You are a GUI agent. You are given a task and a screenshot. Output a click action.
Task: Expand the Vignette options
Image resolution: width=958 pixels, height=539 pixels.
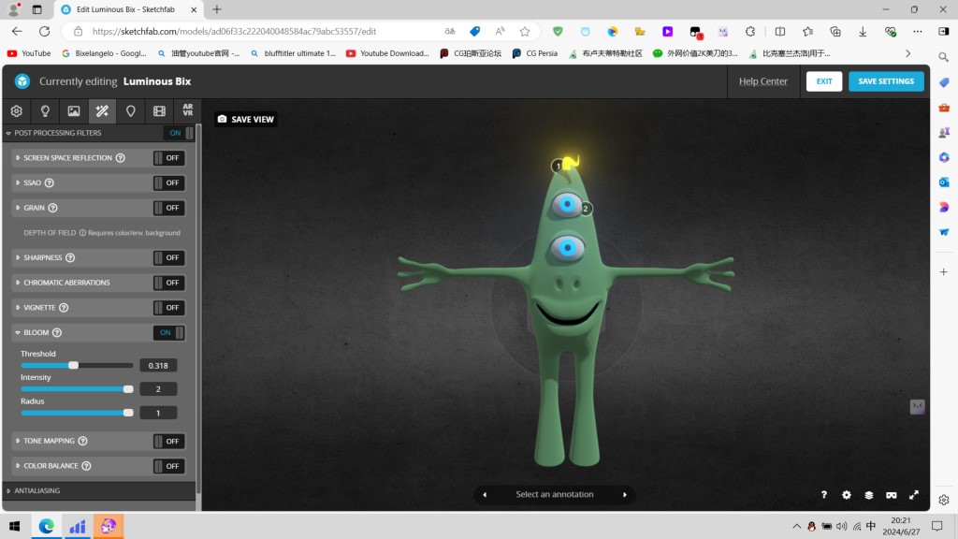coord(18,307)
